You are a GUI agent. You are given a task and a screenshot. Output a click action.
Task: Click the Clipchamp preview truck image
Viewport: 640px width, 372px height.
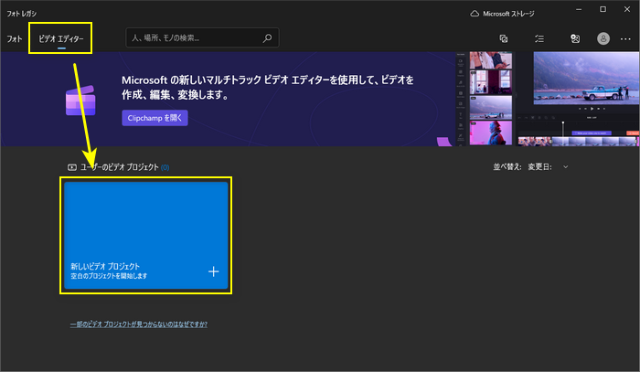[x=586, y=78]
